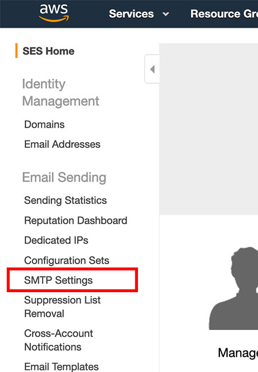Click the Identity Management section heading
Image resolution: width=258 pixels, height=372 pixels.
pyautogui.click(x=61, y=92)
